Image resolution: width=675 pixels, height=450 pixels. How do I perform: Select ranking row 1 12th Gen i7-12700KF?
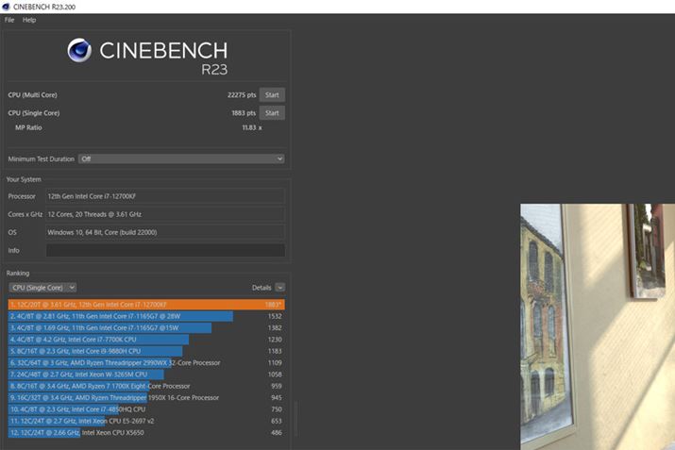[146, 305]
